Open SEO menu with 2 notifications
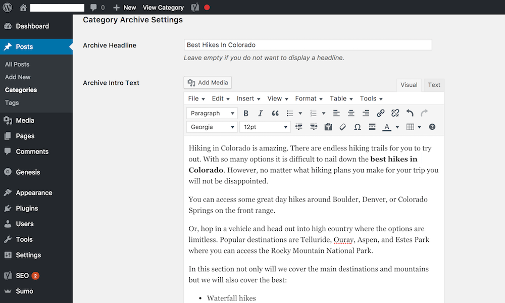Viewport: 505px width, 303px height. click(36, 276)
